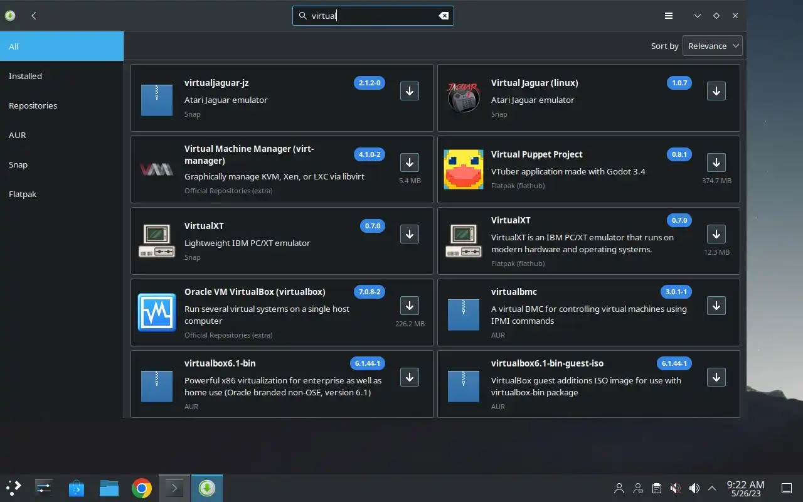Screen dimensions: 803x502
Task: Switch to Installed in sidebar
Action: coord(61,76)
